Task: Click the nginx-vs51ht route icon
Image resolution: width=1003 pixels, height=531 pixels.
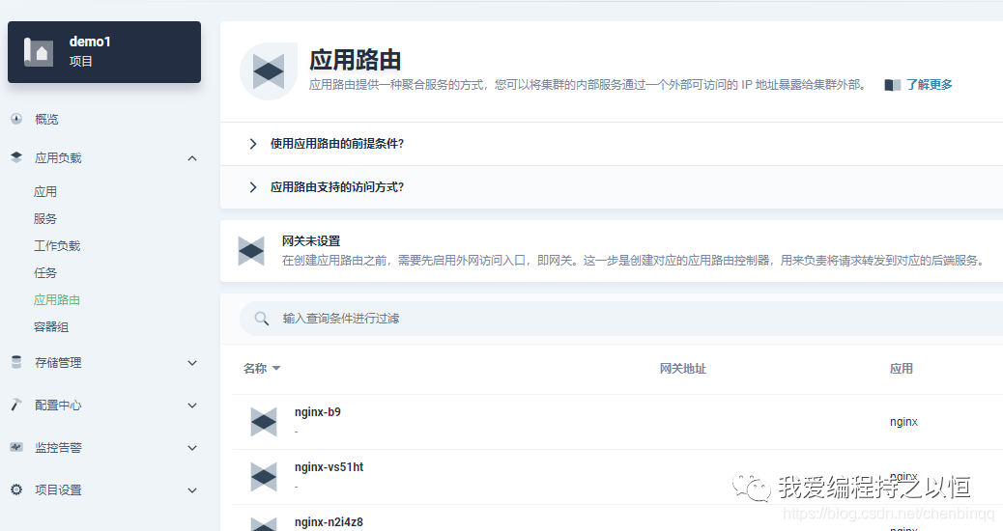Action: 264,477
